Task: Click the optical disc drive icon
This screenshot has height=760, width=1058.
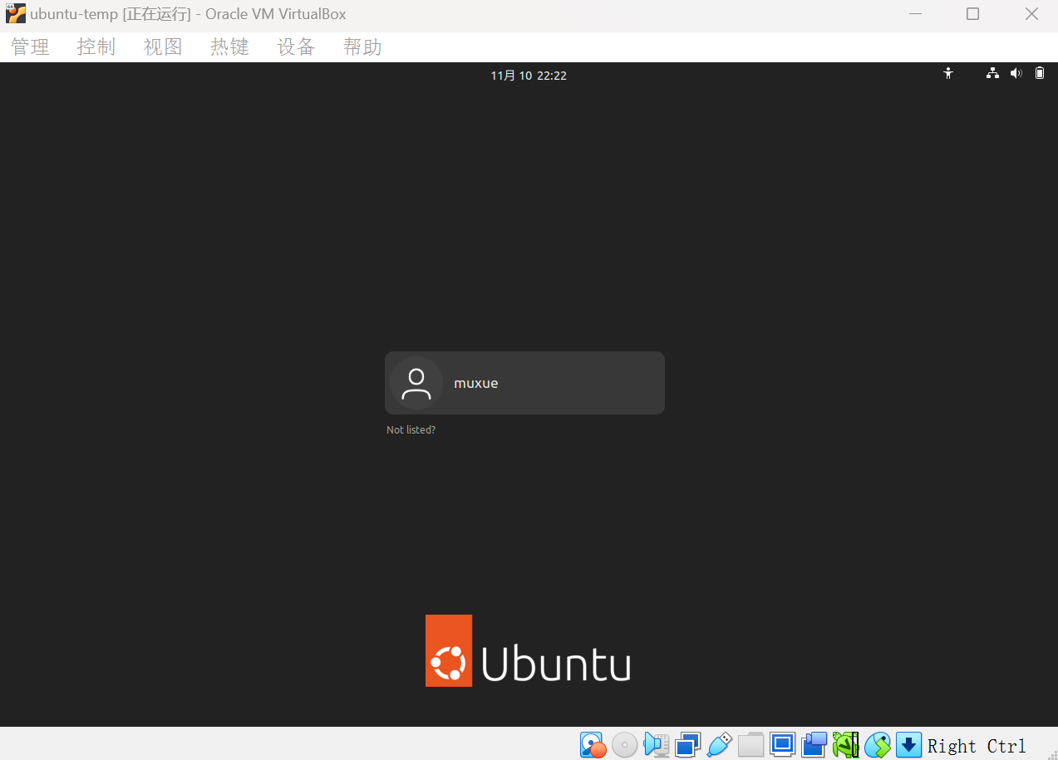Action: (624, 745)
